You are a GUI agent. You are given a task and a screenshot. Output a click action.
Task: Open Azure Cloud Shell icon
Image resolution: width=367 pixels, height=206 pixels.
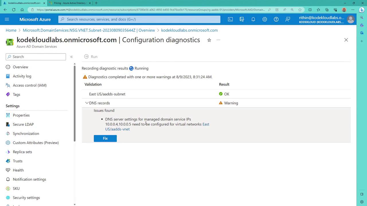pos(230,19)
